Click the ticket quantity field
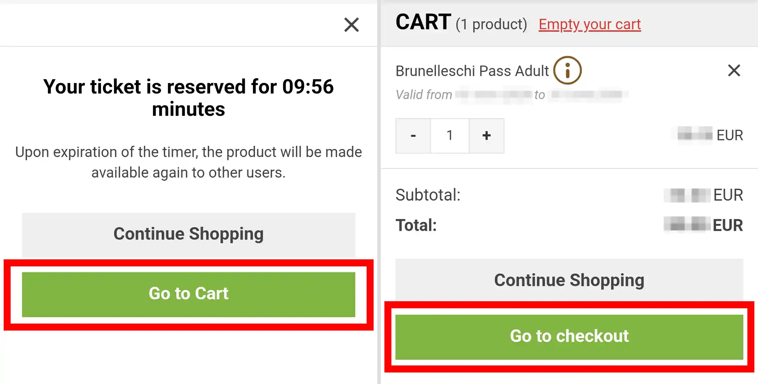Screen dimensions: 758x384 tap(450, 136)
